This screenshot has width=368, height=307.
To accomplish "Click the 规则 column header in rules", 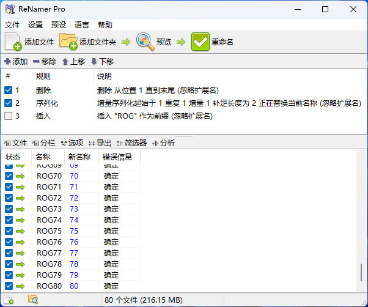I will (63, 76).
